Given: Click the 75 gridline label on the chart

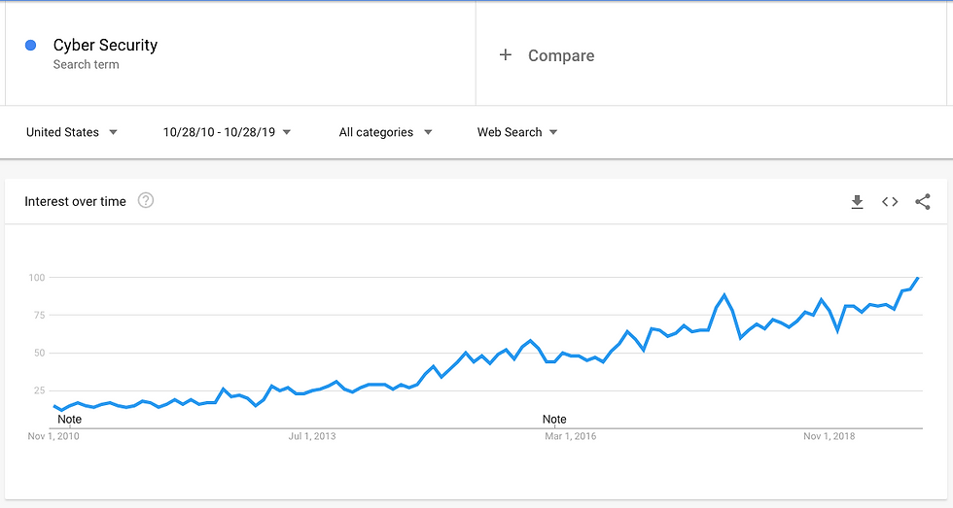Looking at the screenshot, I should click(x=39, y=315).
